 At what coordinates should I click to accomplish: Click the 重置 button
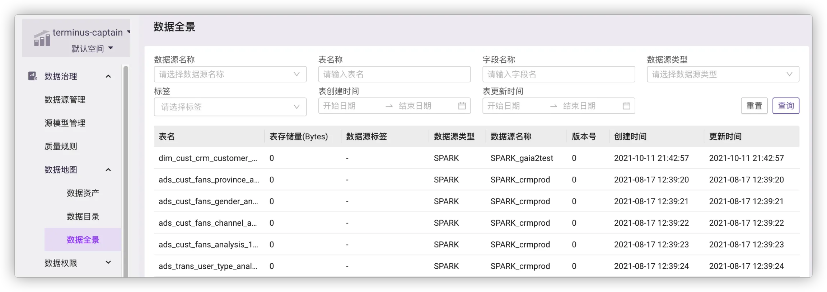[x=754, y=106]
